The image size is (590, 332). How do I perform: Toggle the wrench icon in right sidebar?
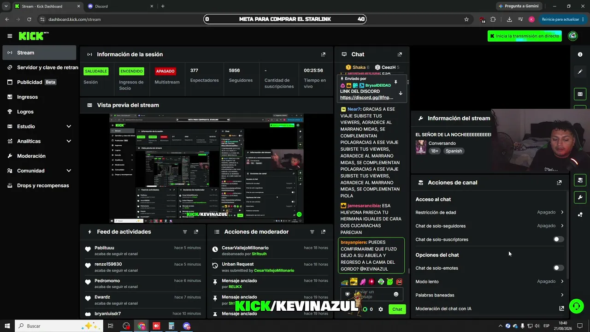pos(580,197)
